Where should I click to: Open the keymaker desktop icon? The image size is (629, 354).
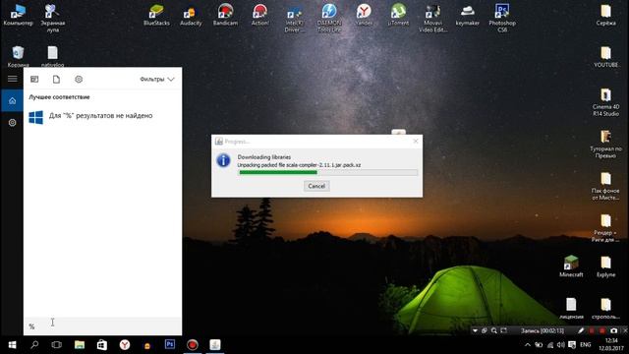(468, 15)
